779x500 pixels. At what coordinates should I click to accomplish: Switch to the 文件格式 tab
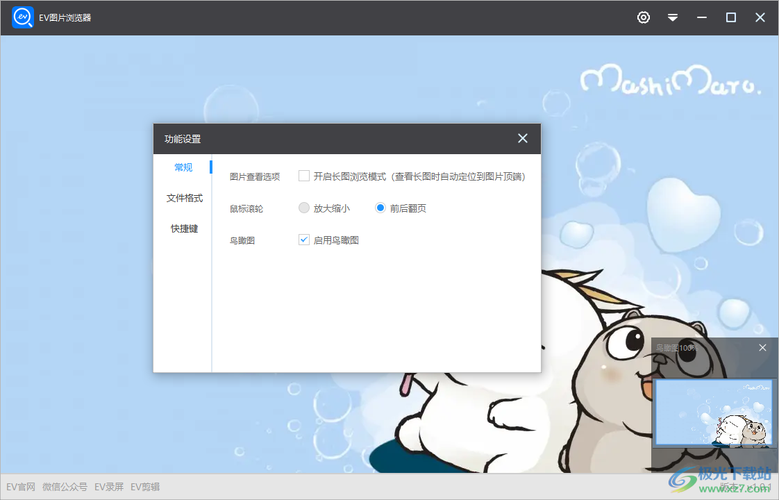point(184,198)
